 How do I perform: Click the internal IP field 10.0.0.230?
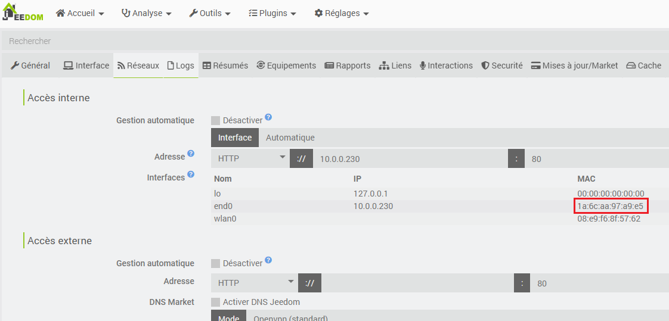point(410,158)
